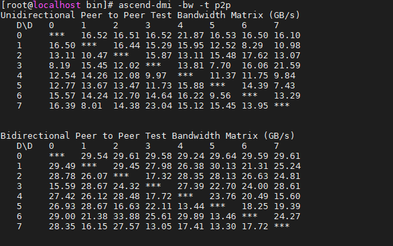Click value 17.62 in unidirectional row 2
Image resolution: width=393 pixels, height=246 pixels.
(x=255, y=56)
